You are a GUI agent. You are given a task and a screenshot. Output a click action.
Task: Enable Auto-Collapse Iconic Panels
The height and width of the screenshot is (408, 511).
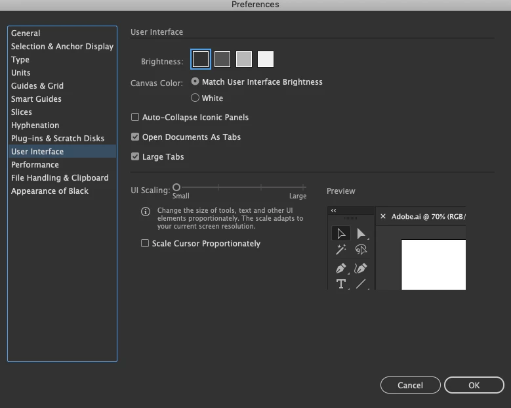point(135,117)
